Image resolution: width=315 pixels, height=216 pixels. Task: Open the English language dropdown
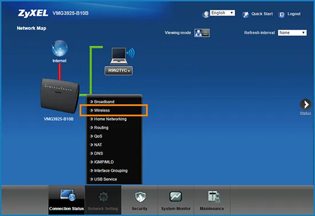coord(222,13)
